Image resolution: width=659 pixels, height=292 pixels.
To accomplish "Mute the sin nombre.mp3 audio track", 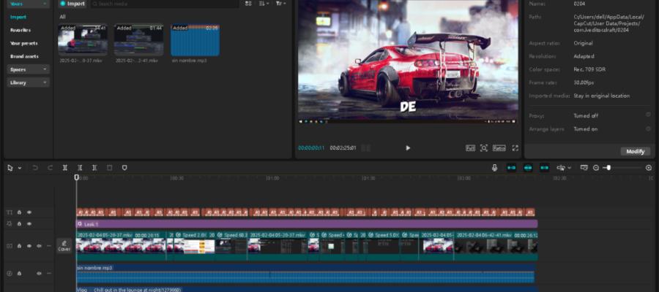I will (x=39, y=273).
